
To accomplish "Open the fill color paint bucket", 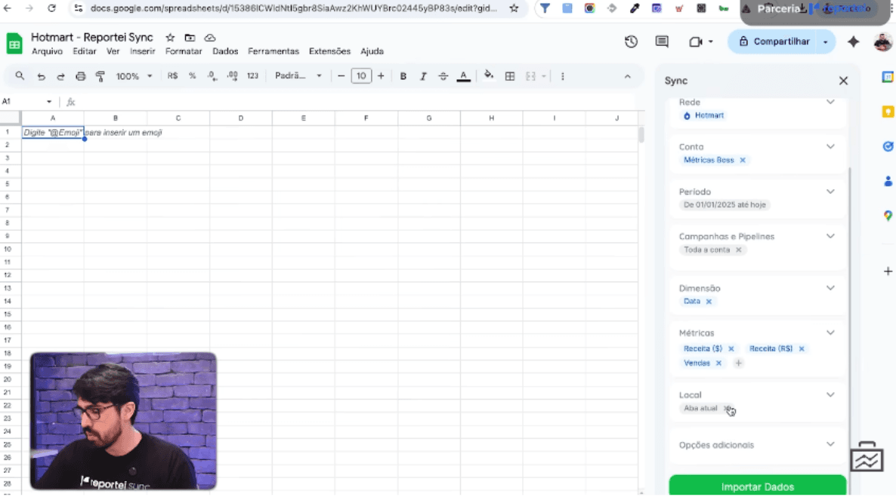I will coord(488,75).
